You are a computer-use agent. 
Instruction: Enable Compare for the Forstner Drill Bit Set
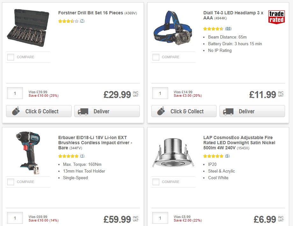11,57
